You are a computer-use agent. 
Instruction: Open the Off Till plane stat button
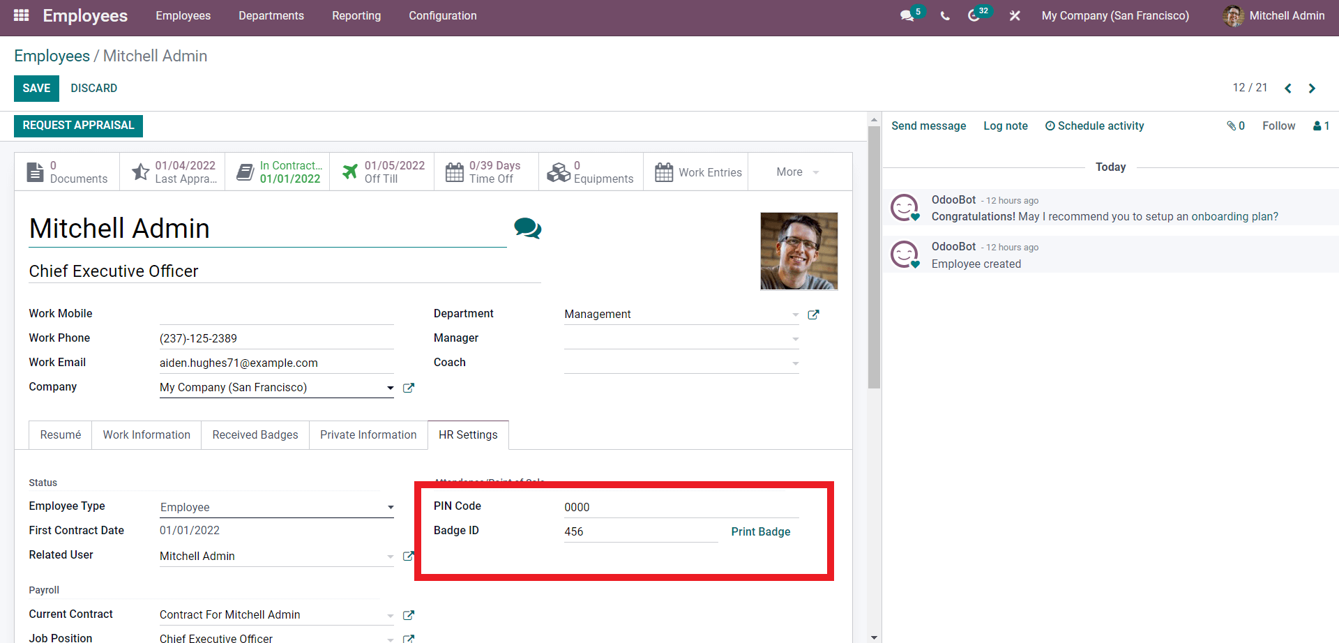(x=381, y=172)
